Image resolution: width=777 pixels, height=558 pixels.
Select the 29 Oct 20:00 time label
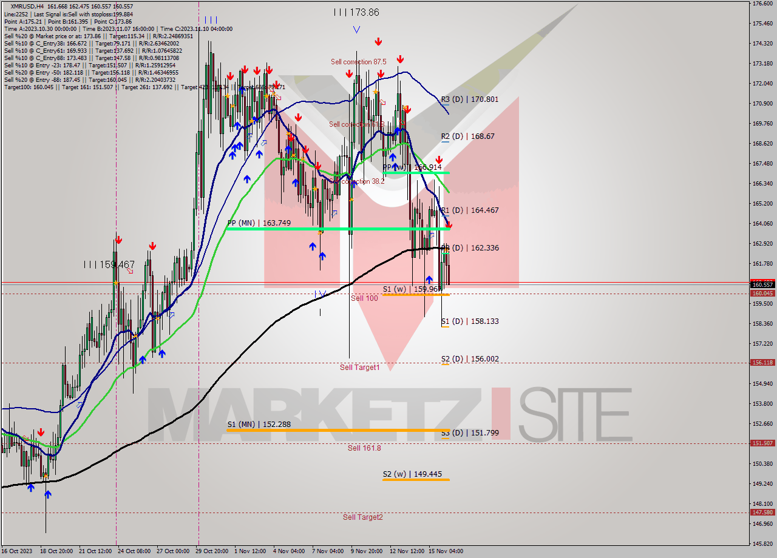(212, 551)
